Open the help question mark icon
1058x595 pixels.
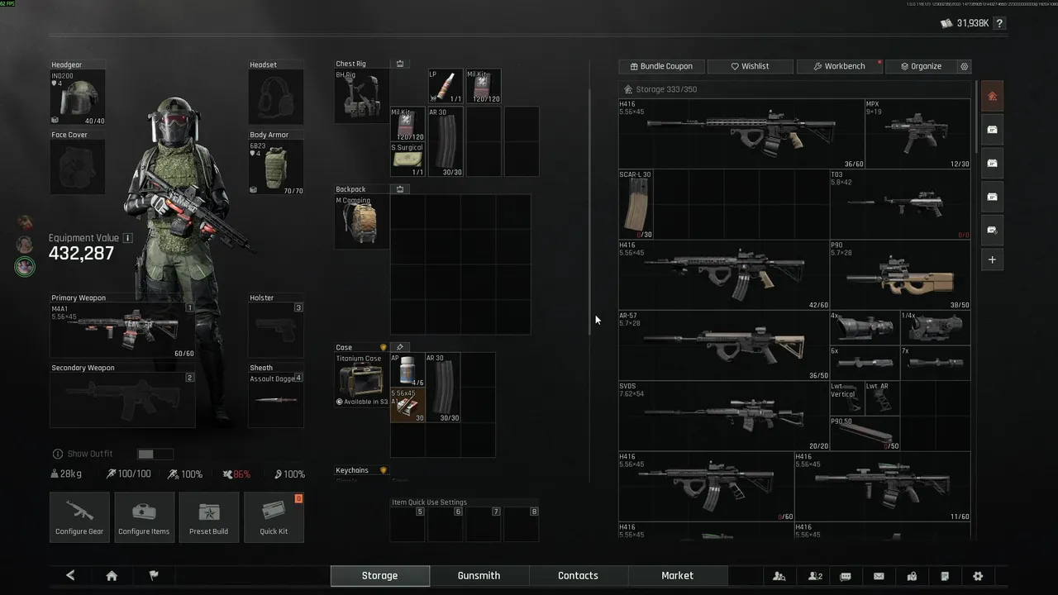point(999,23)
